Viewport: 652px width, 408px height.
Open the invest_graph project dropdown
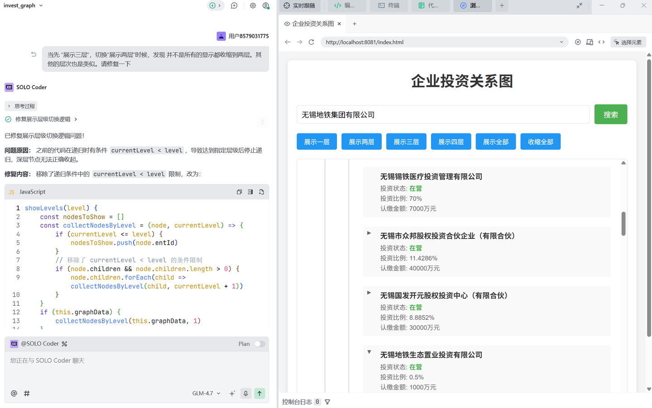(23, 5)
